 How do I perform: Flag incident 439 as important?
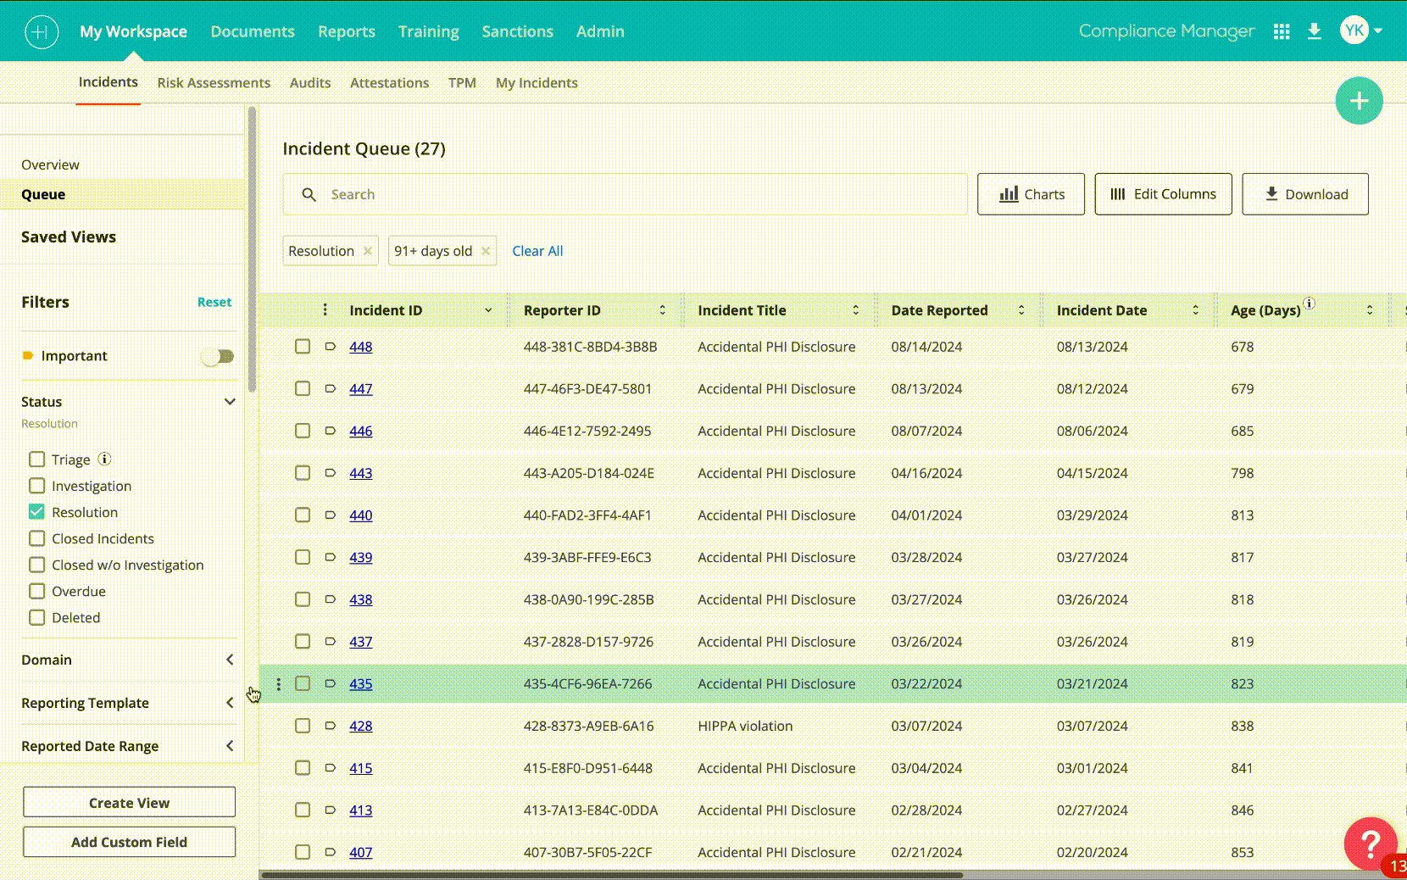pyautogui.click(x=331, y=557)
